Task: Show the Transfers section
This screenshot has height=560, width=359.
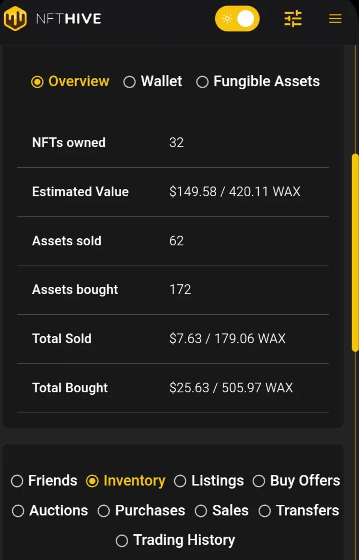Action: (x=299, y=511)
